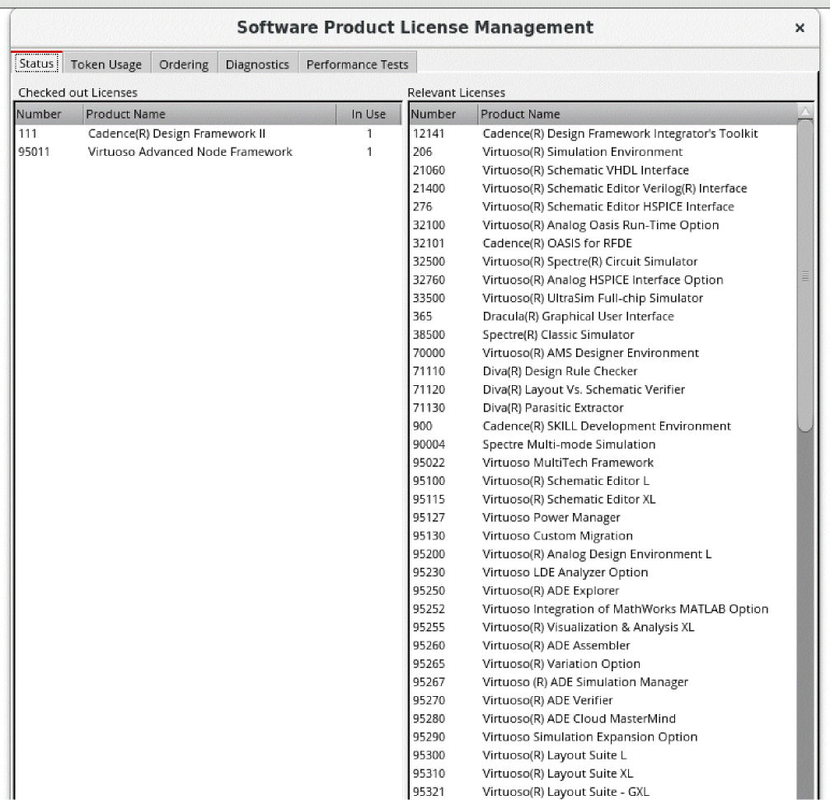Open the Performance Tests tab

point(357,64)
